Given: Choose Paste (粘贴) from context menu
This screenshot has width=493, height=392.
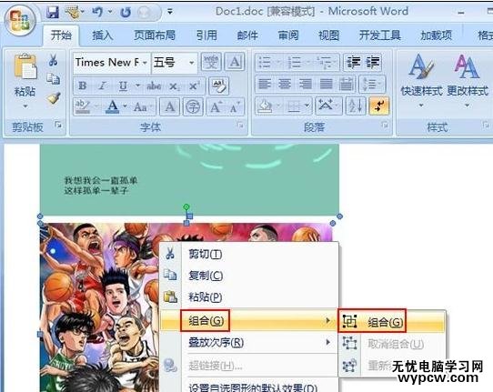Looking at the screenshot, I should [250, 297].
